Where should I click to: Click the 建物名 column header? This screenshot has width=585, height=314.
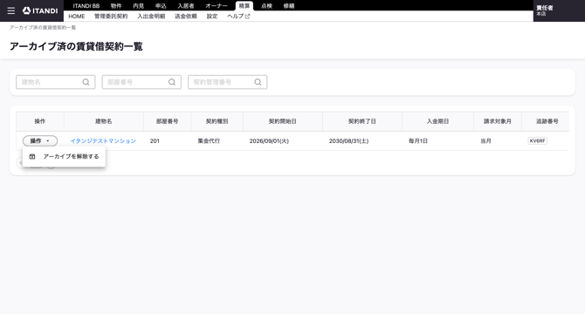[103, 121]
